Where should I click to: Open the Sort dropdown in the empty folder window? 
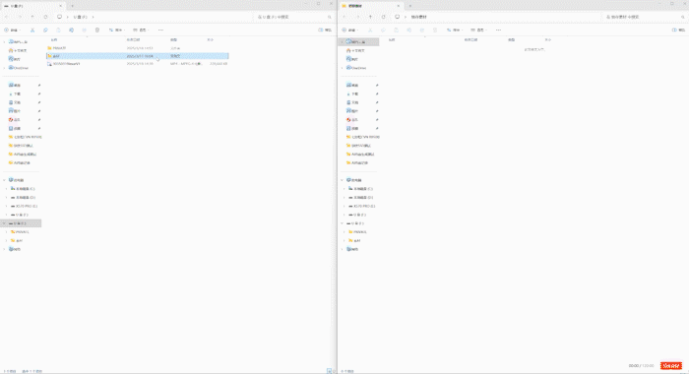[455, 30]
